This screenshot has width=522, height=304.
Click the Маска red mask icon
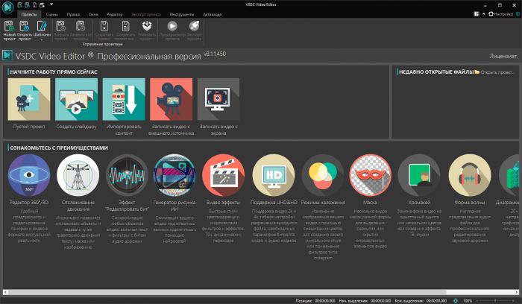[370, 175]
